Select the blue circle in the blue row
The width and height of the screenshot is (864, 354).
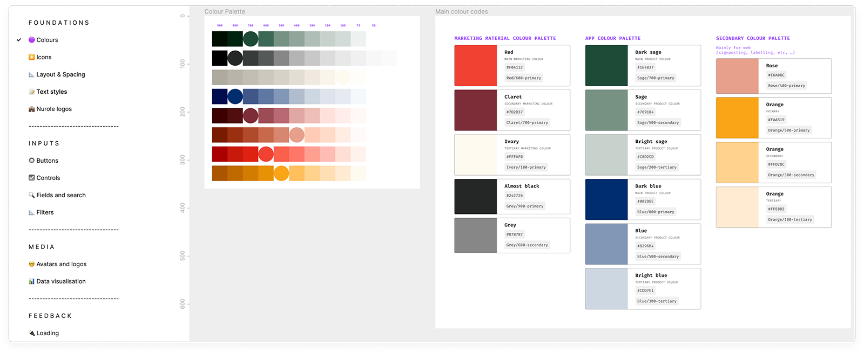[235, 96]
